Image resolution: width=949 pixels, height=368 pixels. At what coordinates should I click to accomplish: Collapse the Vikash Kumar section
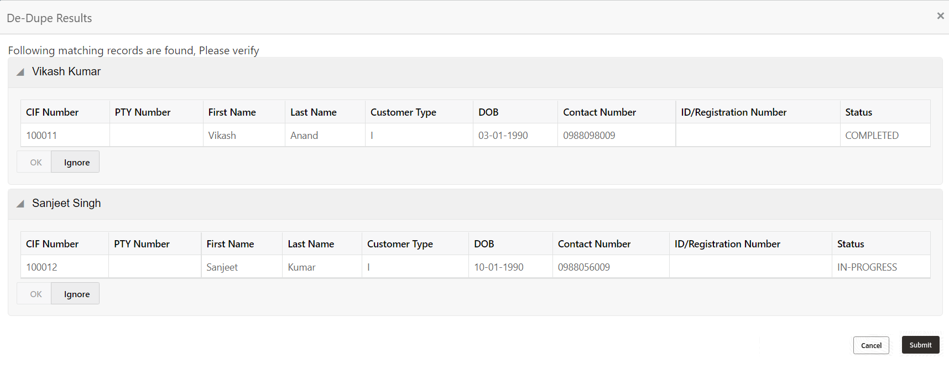coord(20,72)
